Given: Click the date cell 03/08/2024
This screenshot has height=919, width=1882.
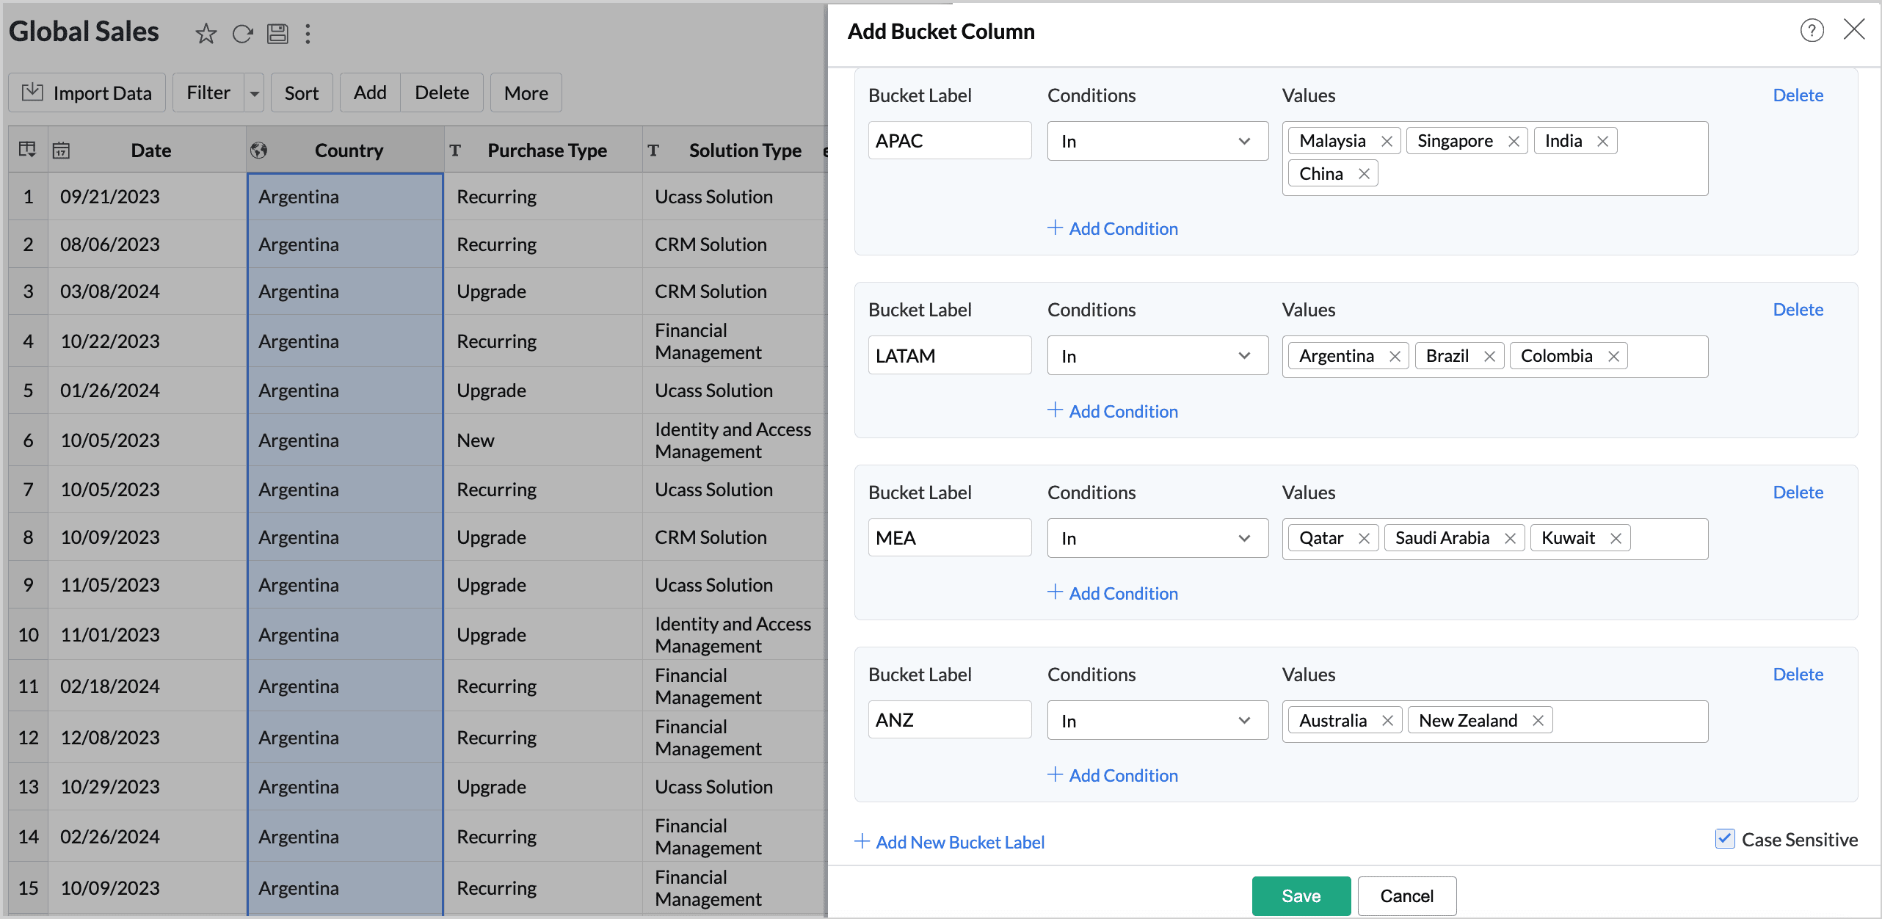Looking at the screenshot, I should (147, 291).
